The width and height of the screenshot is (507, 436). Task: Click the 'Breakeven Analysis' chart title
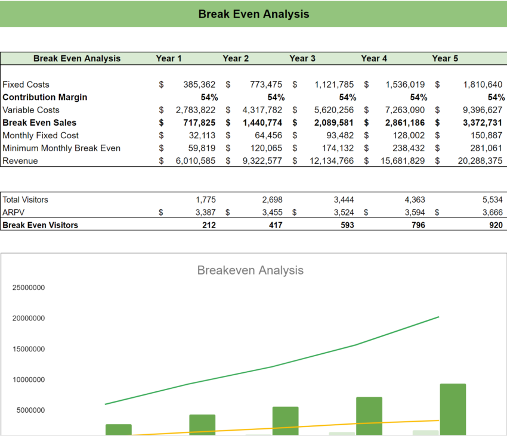[251, 270]
